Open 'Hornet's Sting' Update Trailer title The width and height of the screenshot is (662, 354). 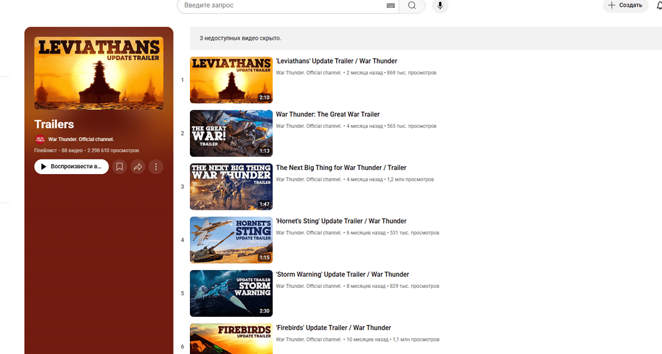(341, 221)
